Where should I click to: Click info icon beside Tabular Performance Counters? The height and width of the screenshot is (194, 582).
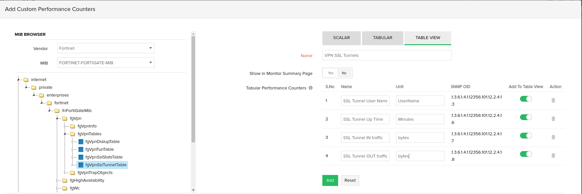click(310, 88)
